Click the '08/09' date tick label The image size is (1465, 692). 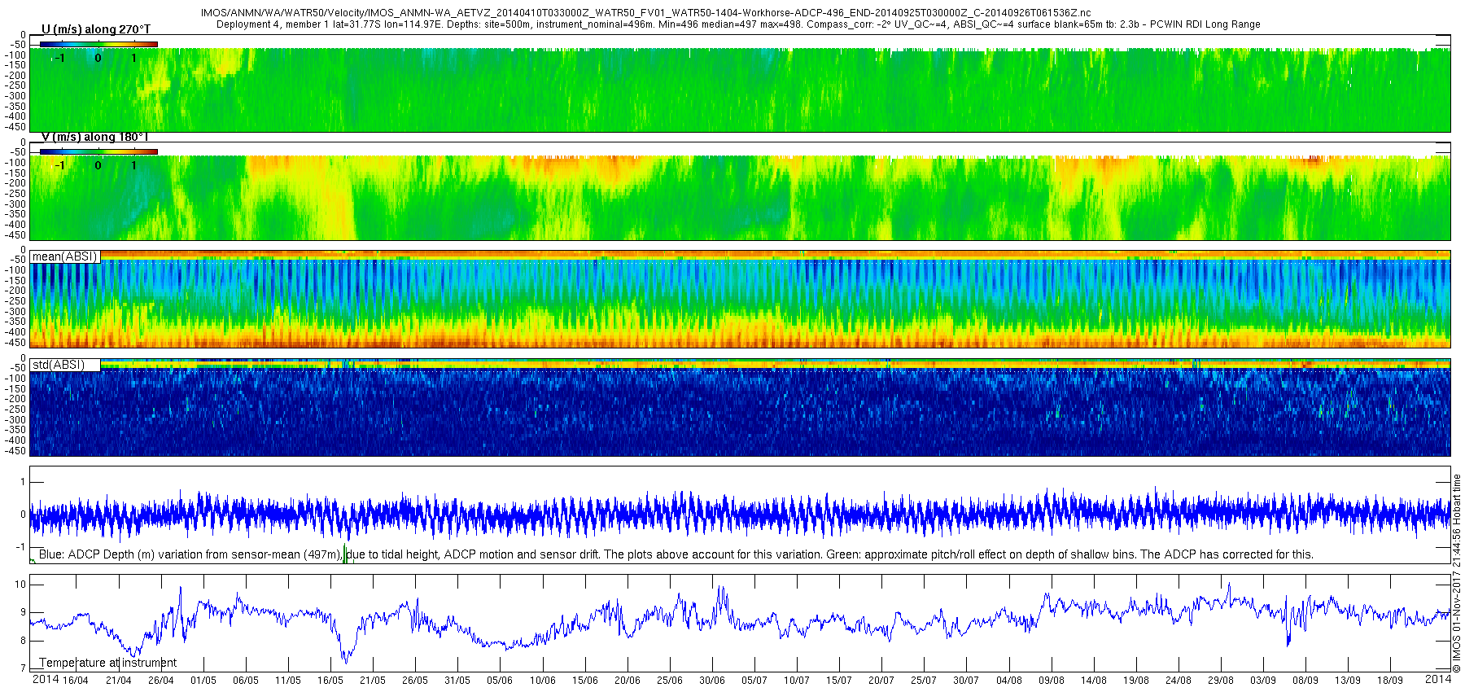(1305, 681)
